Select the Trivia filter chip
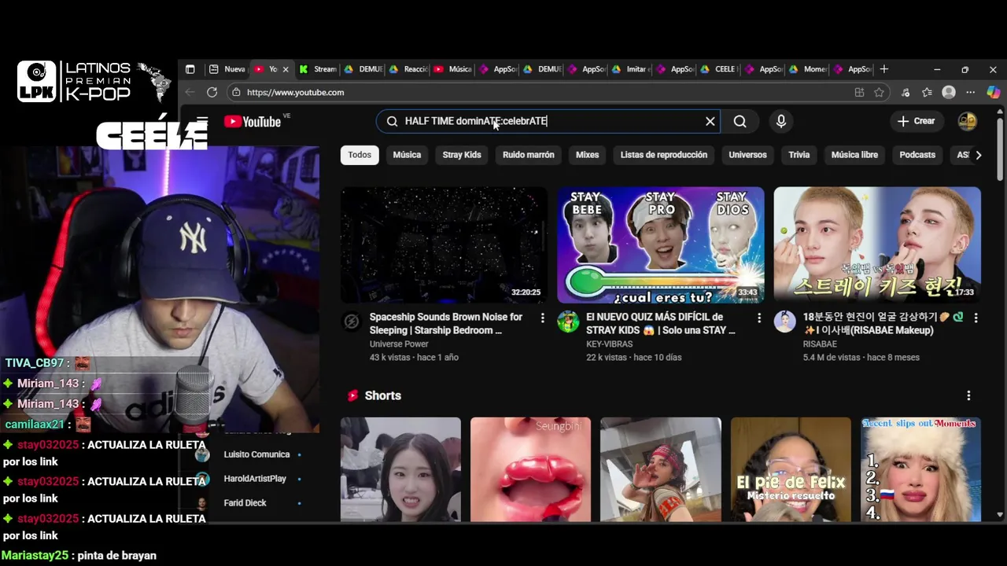The width and height of the screenshot is (1007, 566). [x=799, y=155]
